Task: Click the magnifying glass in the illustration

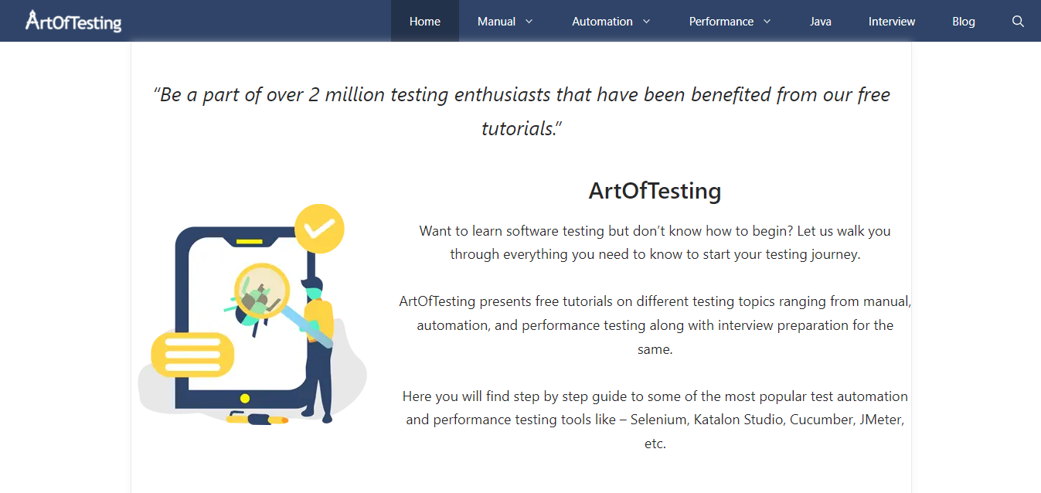Action: pos(261,293)
